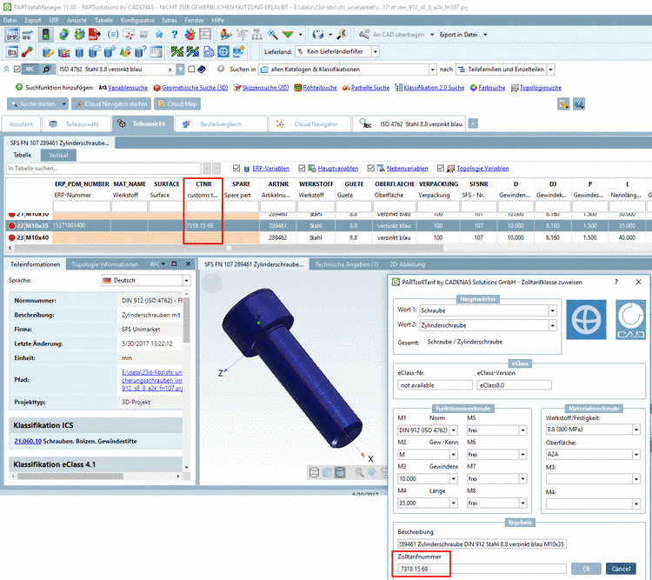This screenshot has width=652, height=580.
Task: Toggle the Nebenvariablen checkbox
Action: tap(371, 168)
